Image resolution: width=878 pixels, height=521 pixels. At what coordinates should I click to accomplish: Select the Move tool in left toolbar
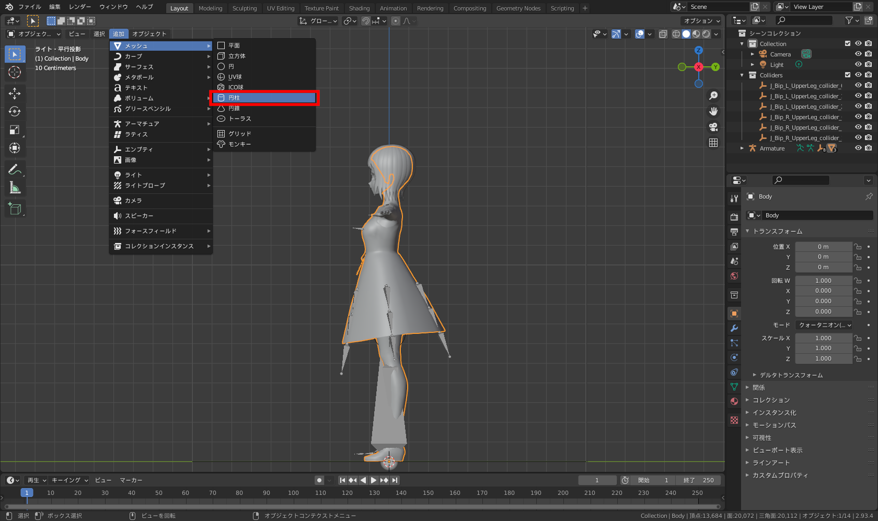(x=15, y=94)
